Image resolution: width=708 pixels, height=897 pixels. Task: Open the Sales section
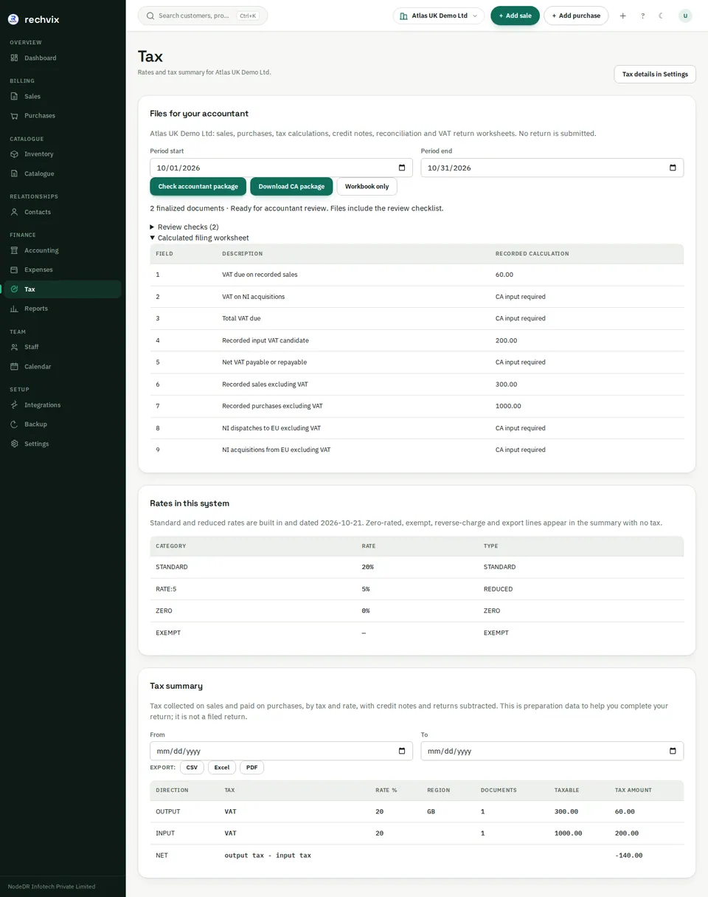[62, 96]
